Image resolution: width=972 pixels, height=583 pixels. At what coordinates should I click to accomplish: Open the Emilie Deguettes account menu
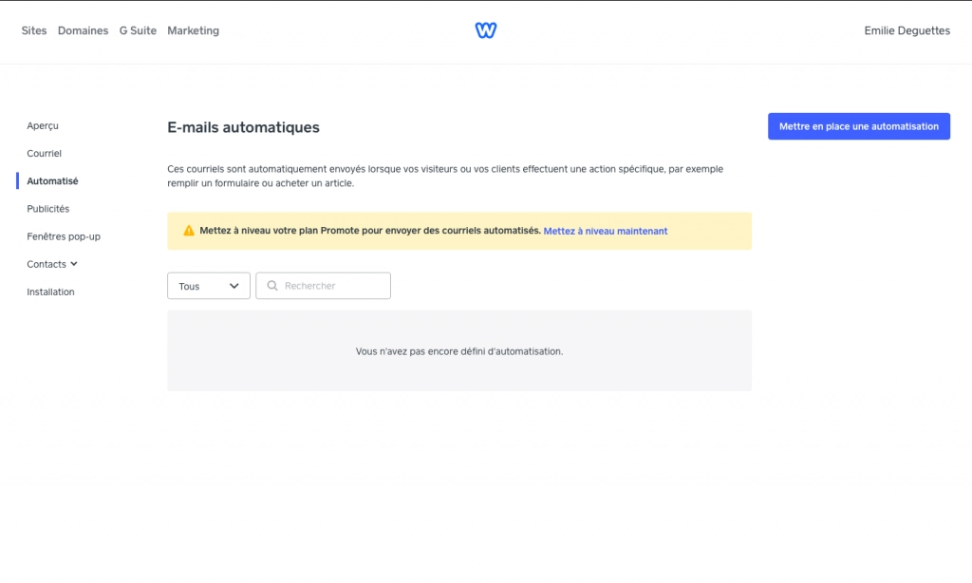pyautogui.click(x=907, y=30)
